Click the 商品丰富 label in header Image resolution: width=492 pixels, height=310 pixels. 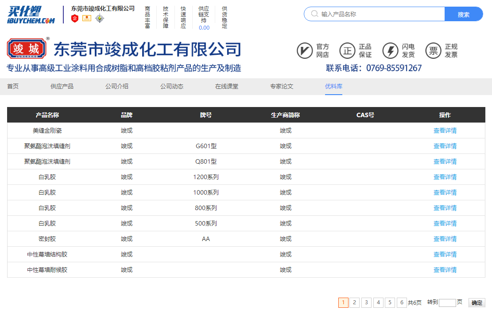point(147,17)
